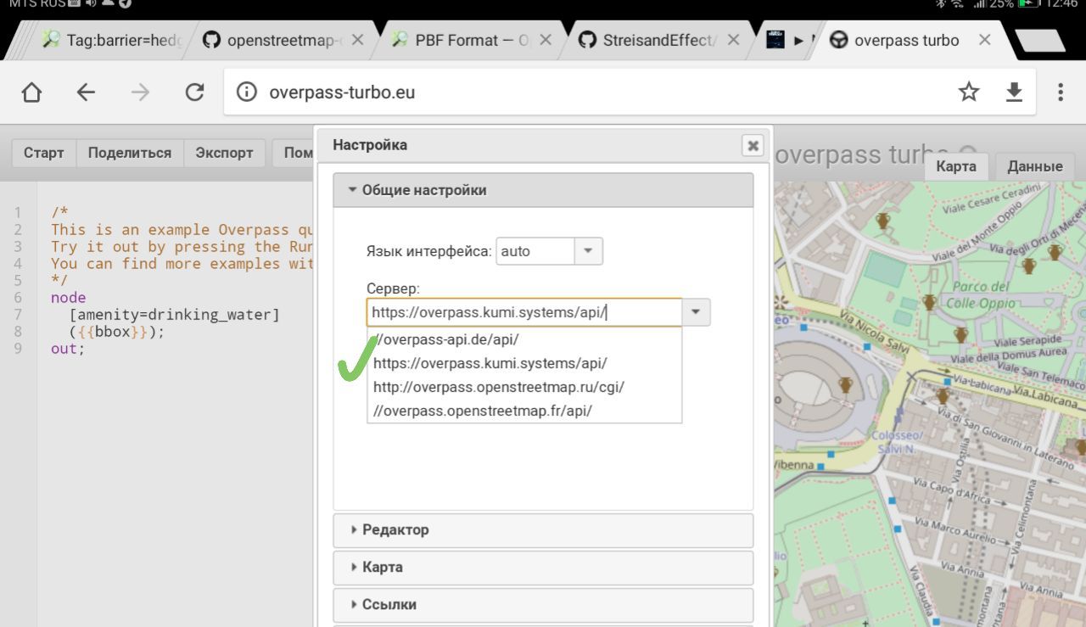1086x627 pixels.
Task: Click the drinking water marker at the Colosseum
Action: coord(845,386)
